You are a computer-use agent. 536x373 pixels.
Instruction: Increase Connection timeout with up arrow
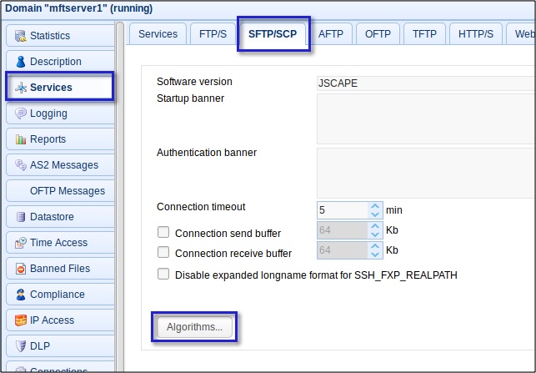pyautogui.click(x=374, y=205)
